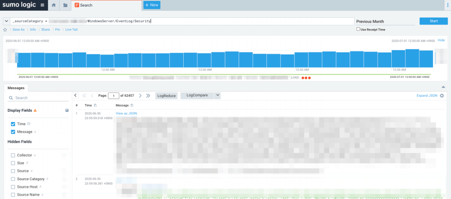Click the copy icon next to Time header
451x199 pixels.
coord(95,106)
